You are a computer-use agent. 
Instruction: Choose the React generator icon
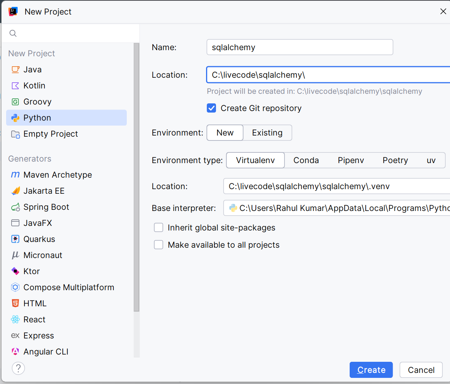click(x=15, y=320)
